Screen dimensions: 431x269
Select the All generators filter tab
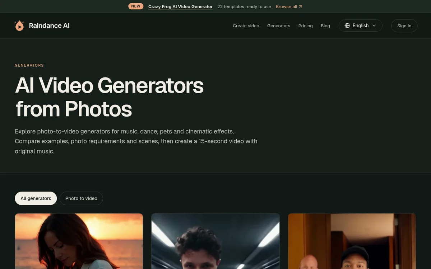coord(36,198)
